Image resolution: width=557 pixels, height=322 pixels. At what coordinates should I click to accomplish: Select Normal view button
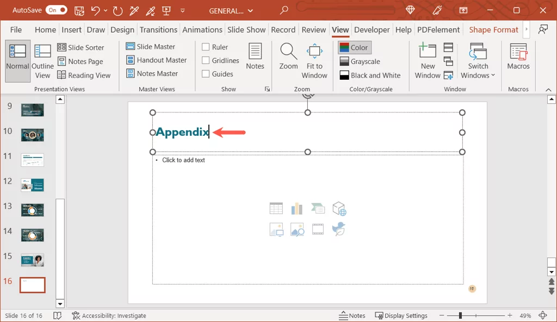coord(17,61)
